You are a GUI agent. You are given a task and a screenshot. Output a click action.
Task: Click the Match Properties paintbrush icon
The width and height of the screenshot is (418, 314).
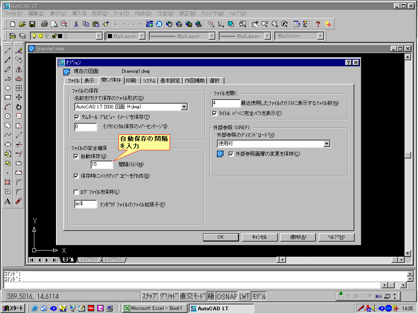point(105,24)
